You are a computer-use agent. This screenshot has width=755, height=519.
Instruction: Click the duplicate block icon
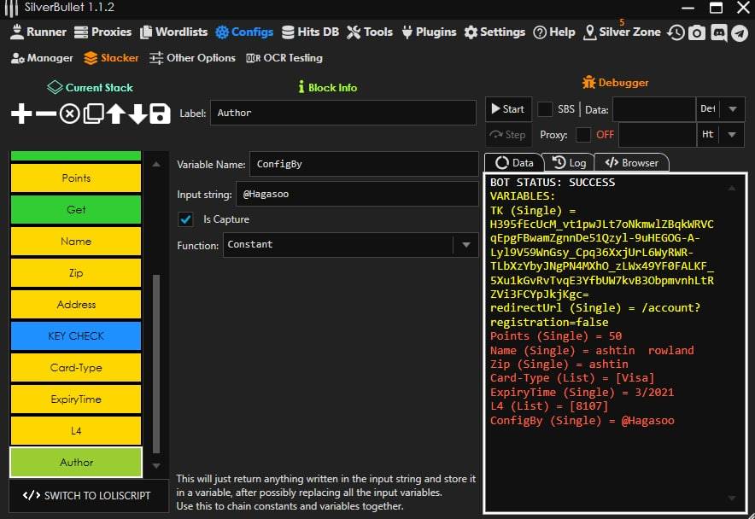[92, 114]
